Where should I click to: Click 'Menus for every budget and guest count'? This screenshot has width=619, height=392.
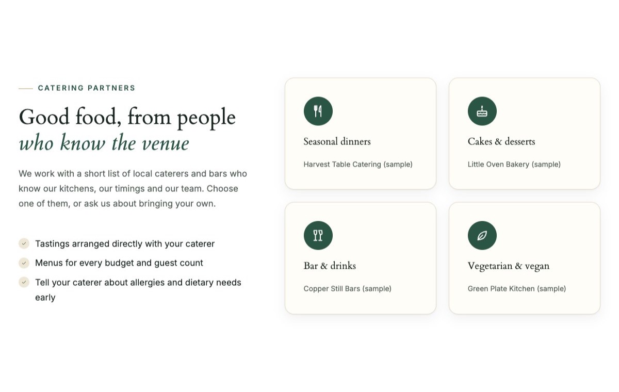click(119, 263)
